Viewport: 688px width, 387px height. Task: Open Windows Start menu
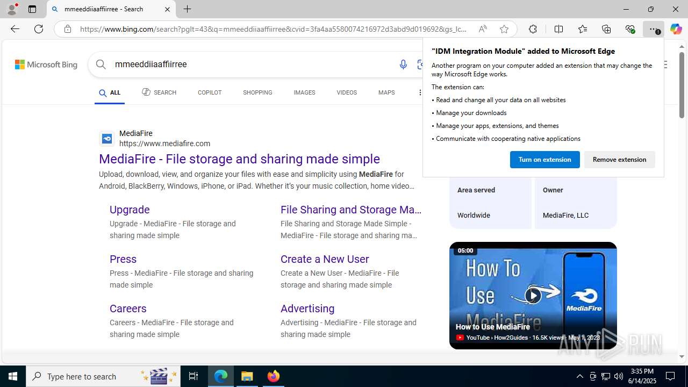pyautogui.click(x=13, y=376)
